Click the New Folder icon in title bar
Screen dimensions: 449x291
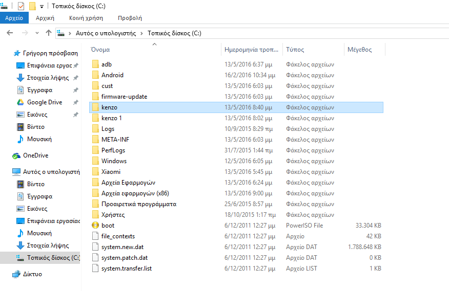(32, 6)
